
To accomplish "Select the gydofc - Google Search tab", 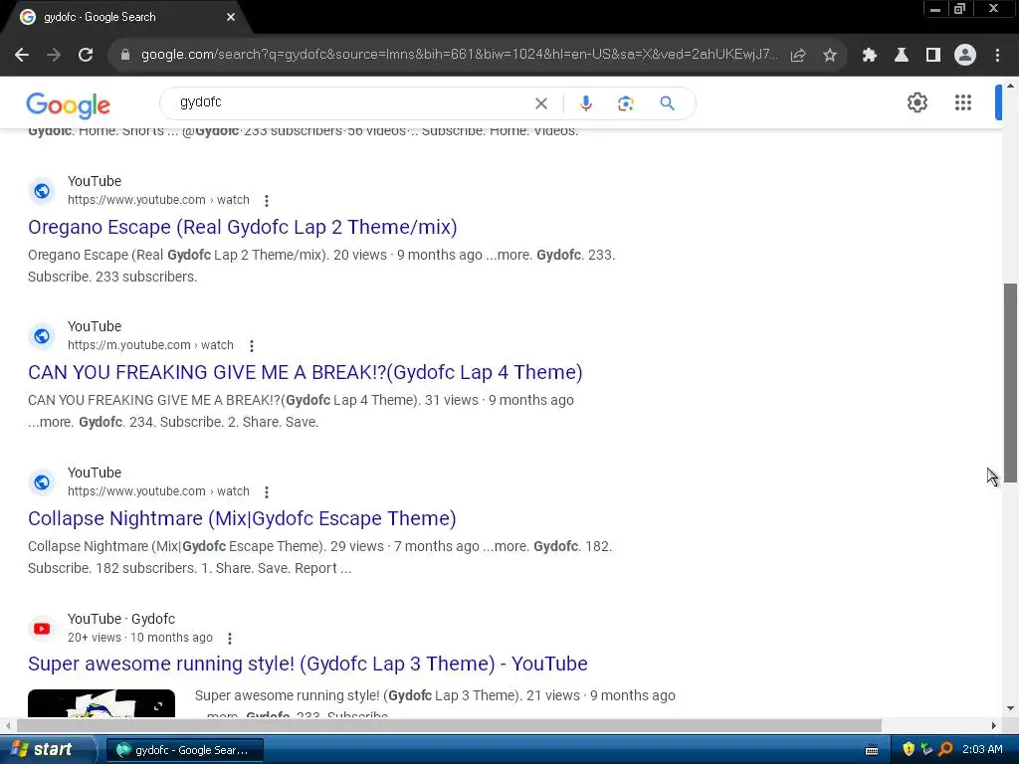I will click(123, 17).
